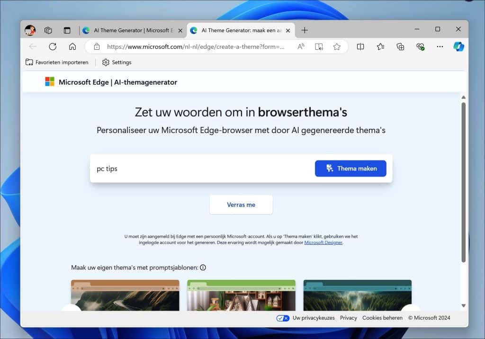Click the Thema maken button

(350, 168)
